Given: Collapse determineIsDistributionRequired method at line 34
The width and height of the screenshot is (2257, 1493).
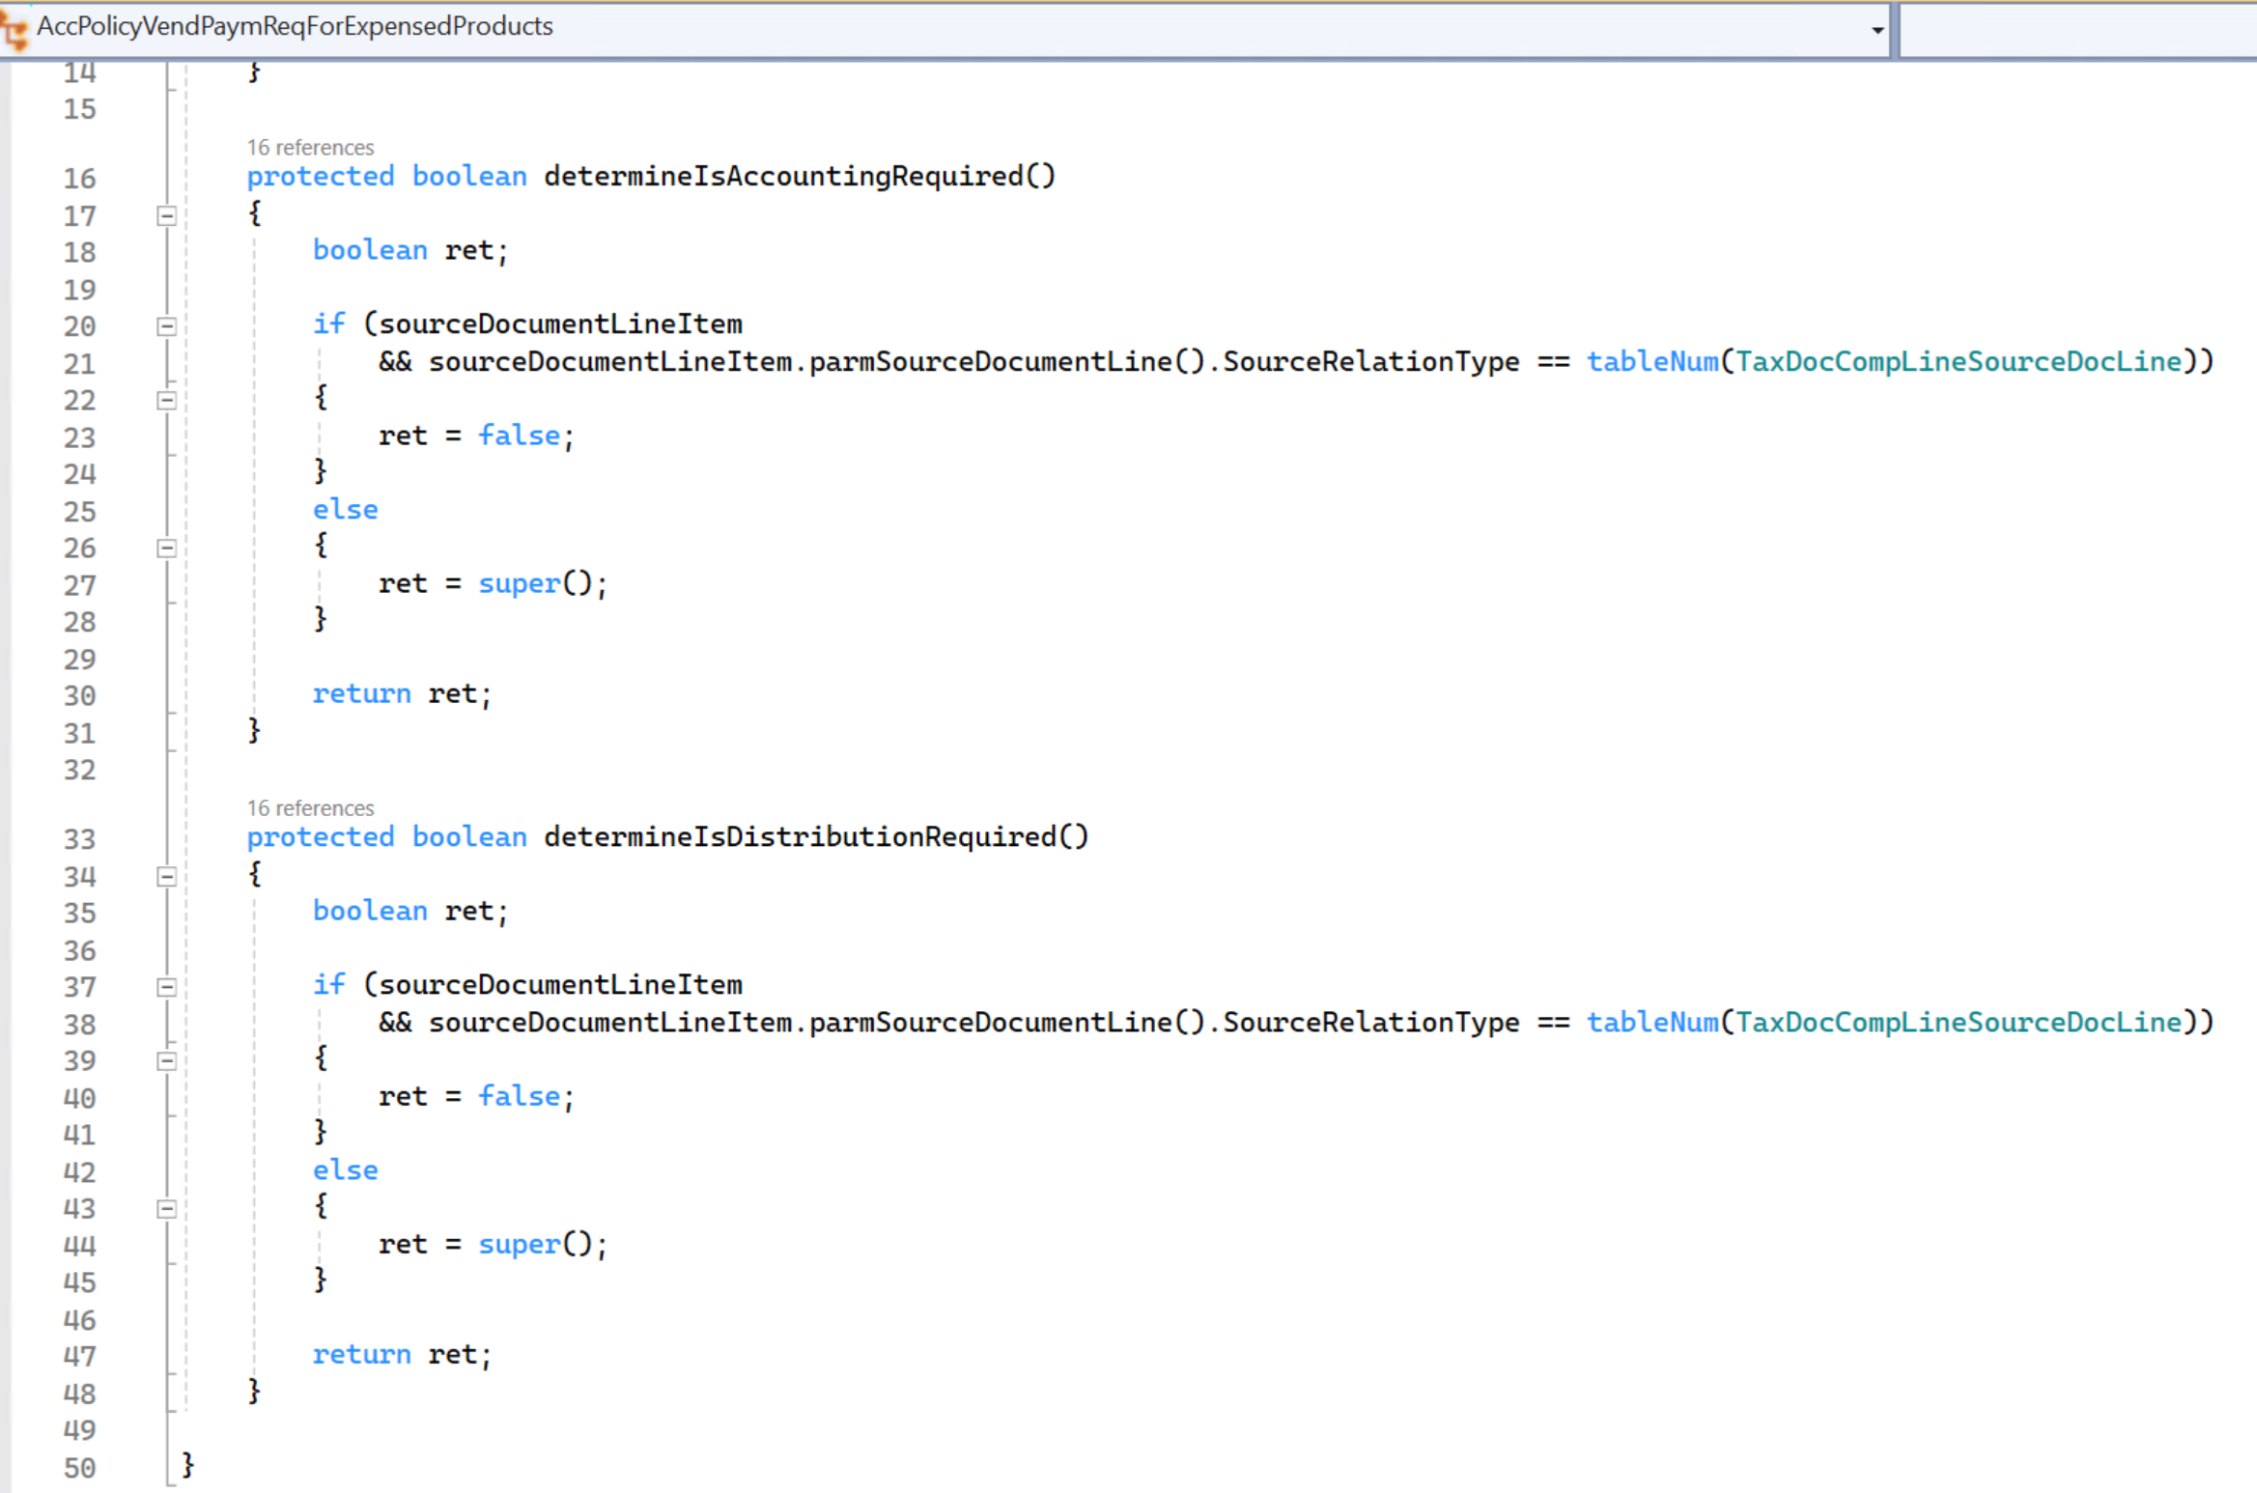Looking at the screenshot, I should pos(166,877).
